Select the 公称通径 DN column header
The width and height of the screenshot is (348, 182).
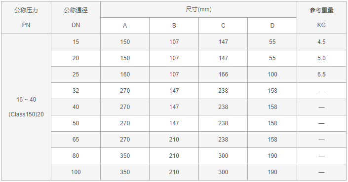click(76, 18)
